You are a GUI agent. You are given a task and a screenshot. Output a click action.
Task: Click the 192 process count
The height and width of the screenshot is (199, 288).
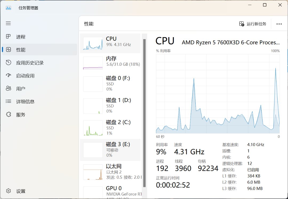(162, 168)
